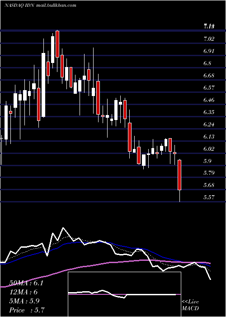Screen dimensions: 226x317
Task: Click the 6.02 price axis label
Action: [209, 149]
